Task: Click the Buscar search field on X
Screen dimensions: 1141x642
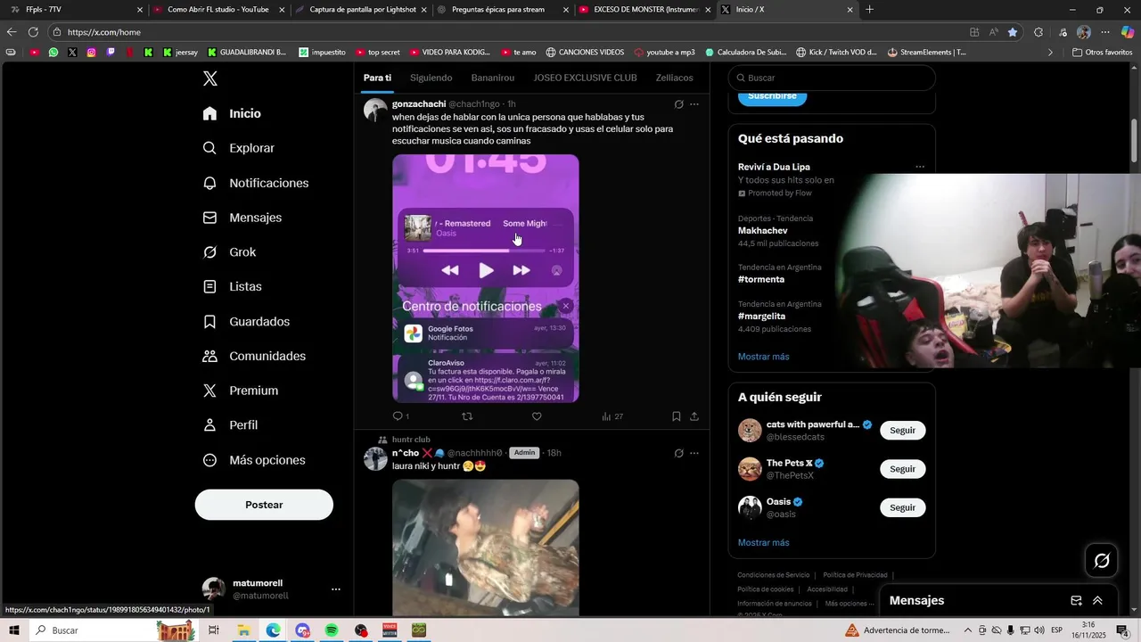Action: 832,78
